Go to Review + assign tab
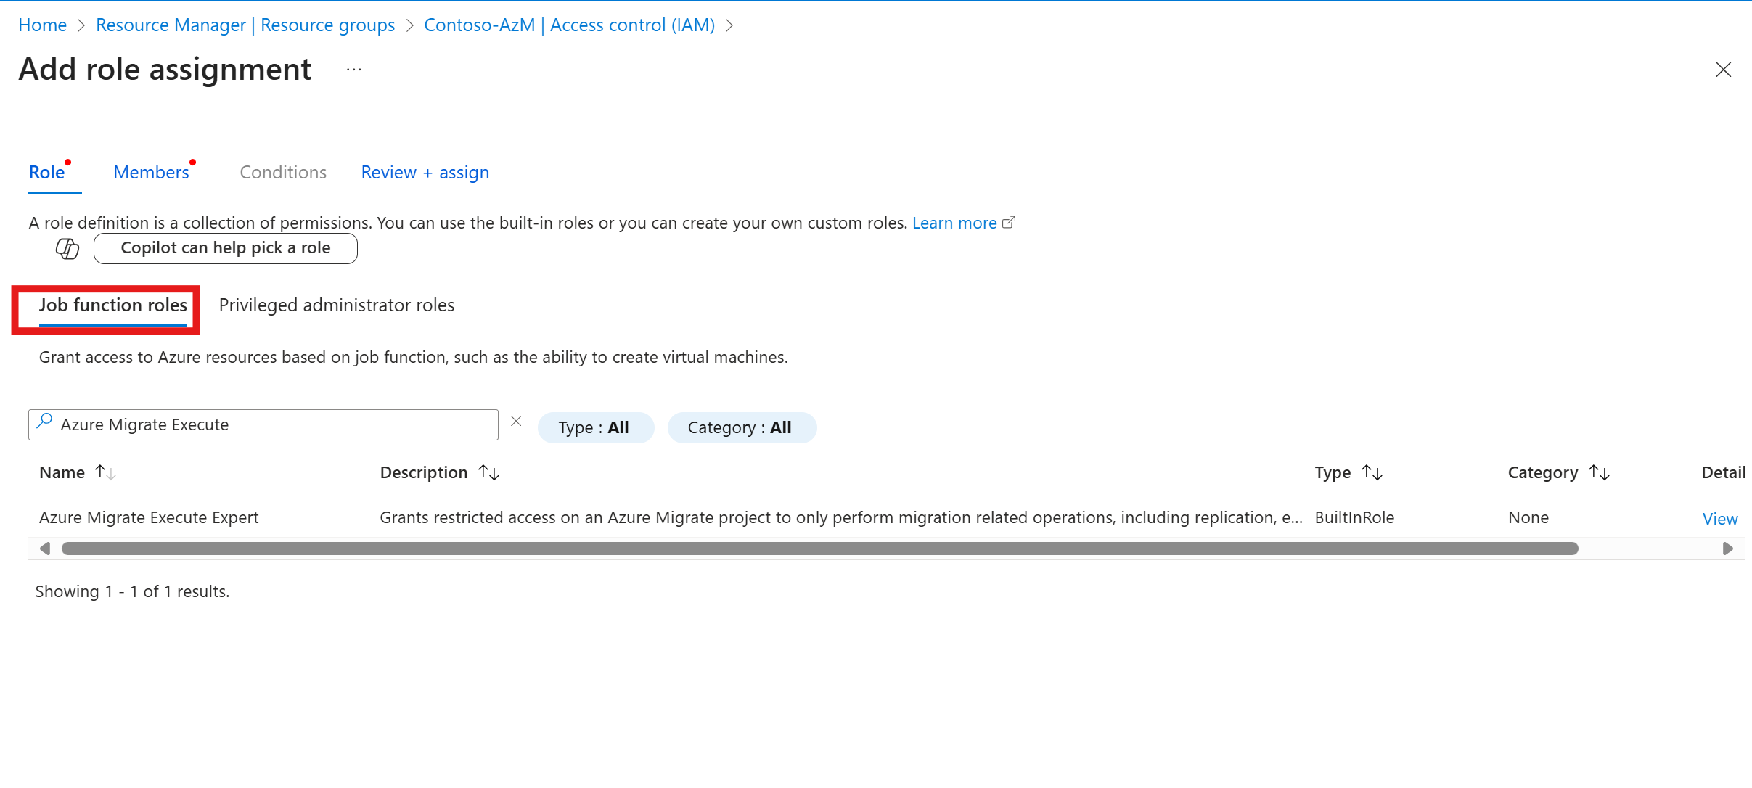Viewport: 1752px width, 788px height. coord(425,173)
